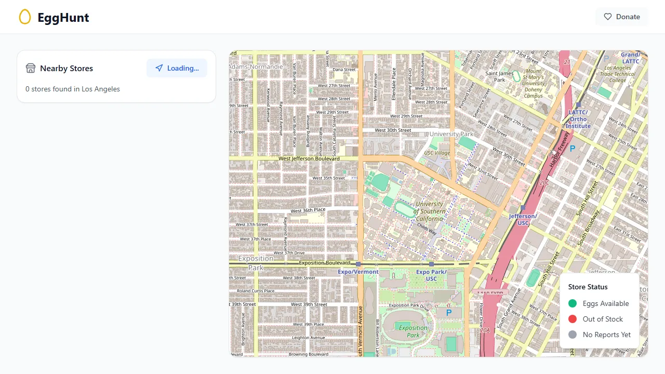Click the green Eggs Available dot
This screenshot has width=665, height=374.
point(573,303)
